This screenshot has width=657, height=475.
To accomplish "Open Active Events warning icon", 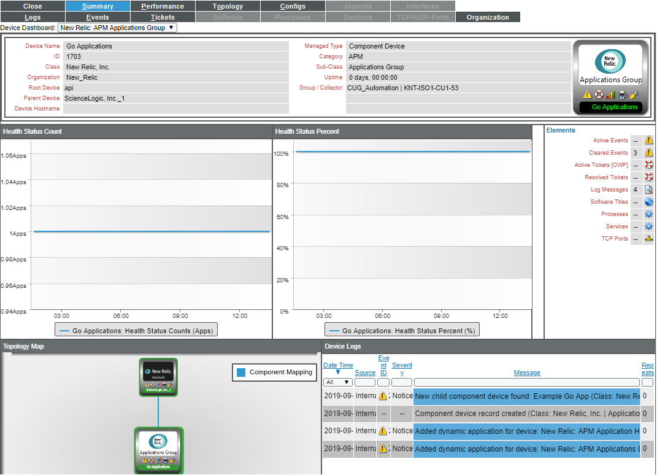I will tap(648, 141).
